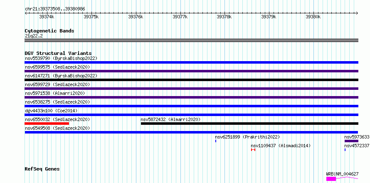Image resolution: width=370 pixels, height=183 pixels.
Task: Select the purple nsv5971538 variant bar
Action: coord(191,97)
